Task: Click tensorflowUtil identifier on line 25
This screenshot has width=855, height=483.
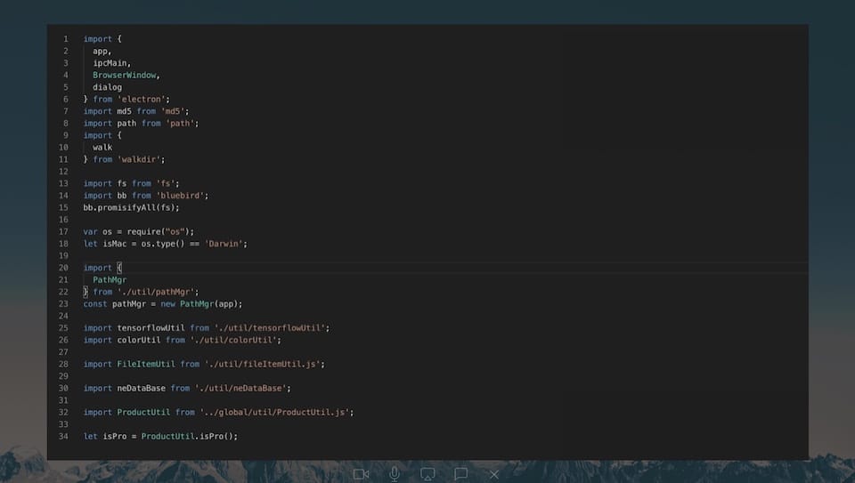Action: click(x=151, y=328)
